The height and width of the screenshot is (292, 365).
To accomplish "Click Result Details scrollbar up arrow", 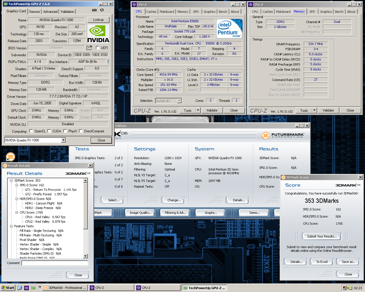I will pos(86,181).
